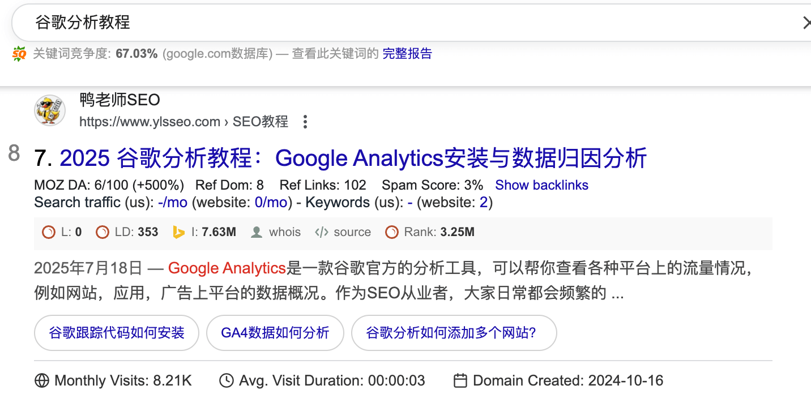This screenshot has height=411, width=811.
Task: Click the globe icon by Monthly Visits
Action: point(42,381)
